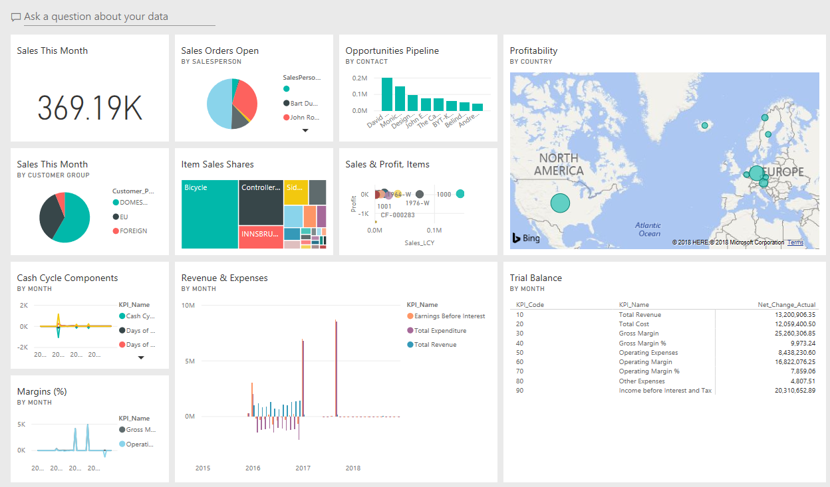This screenshot has width=830, height=487.
Task: Click the Net_Change_Actual column header
Action: pyautogui.click(x=786, y=305)
